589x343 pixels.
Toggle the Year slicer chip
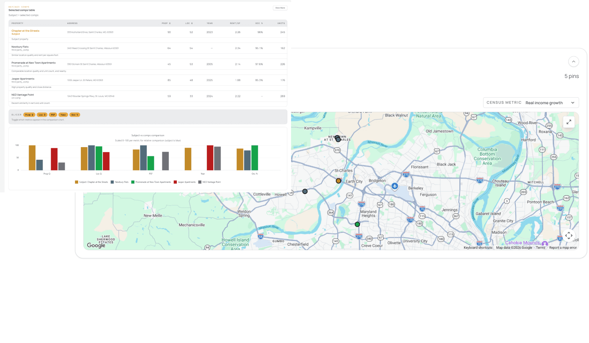(x=63, y=114)
